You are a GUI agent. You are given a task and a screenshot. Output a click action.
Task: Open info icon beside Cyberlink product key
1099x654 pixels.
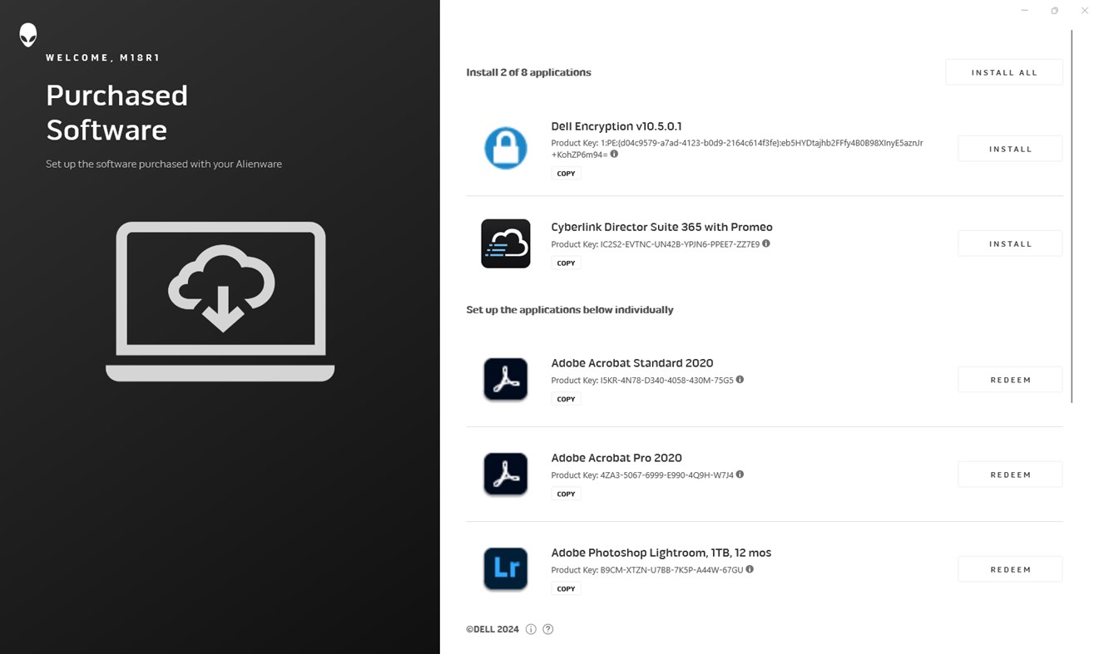pos(766,243)
